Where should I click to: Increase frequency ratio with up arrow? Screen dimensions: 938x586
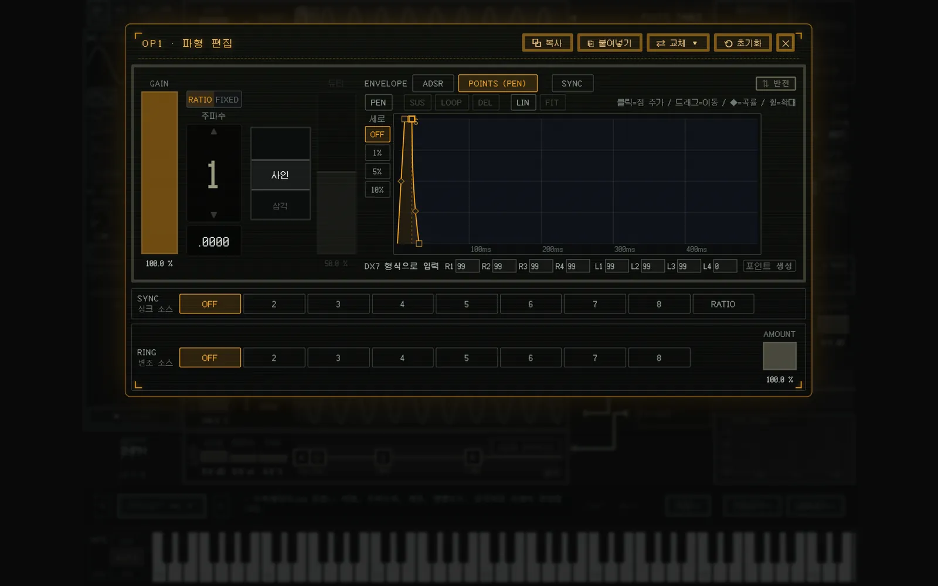pyautogui.click(x=214, y=132)
